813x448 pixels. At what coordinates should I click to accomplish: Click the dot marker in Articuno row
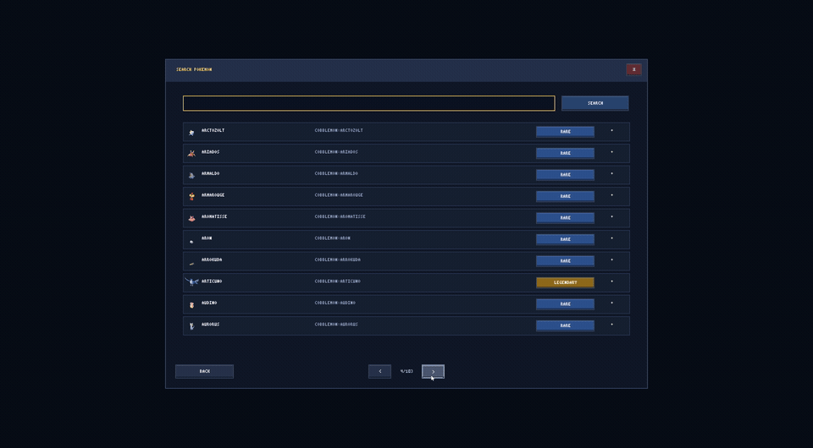pyautogui.click(x=611, y=281)
